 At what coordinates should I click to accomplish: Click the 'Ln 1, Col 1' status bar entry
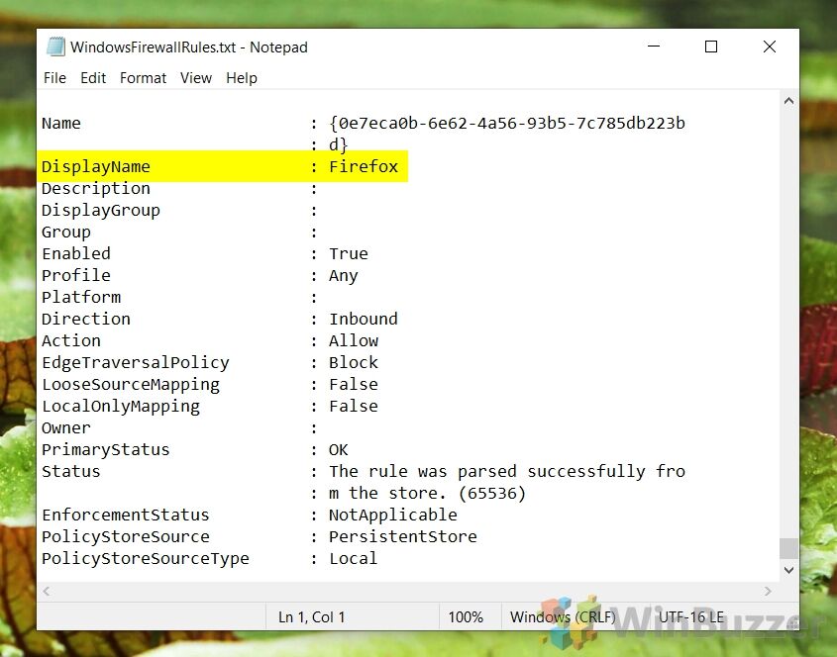coord(312,617)
